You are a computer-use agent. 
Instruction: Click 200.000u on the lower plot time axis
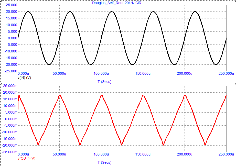pos(185,154)
